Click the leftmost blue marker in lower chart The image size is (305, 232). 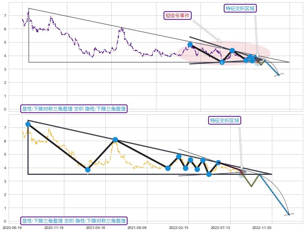(28, 124)
